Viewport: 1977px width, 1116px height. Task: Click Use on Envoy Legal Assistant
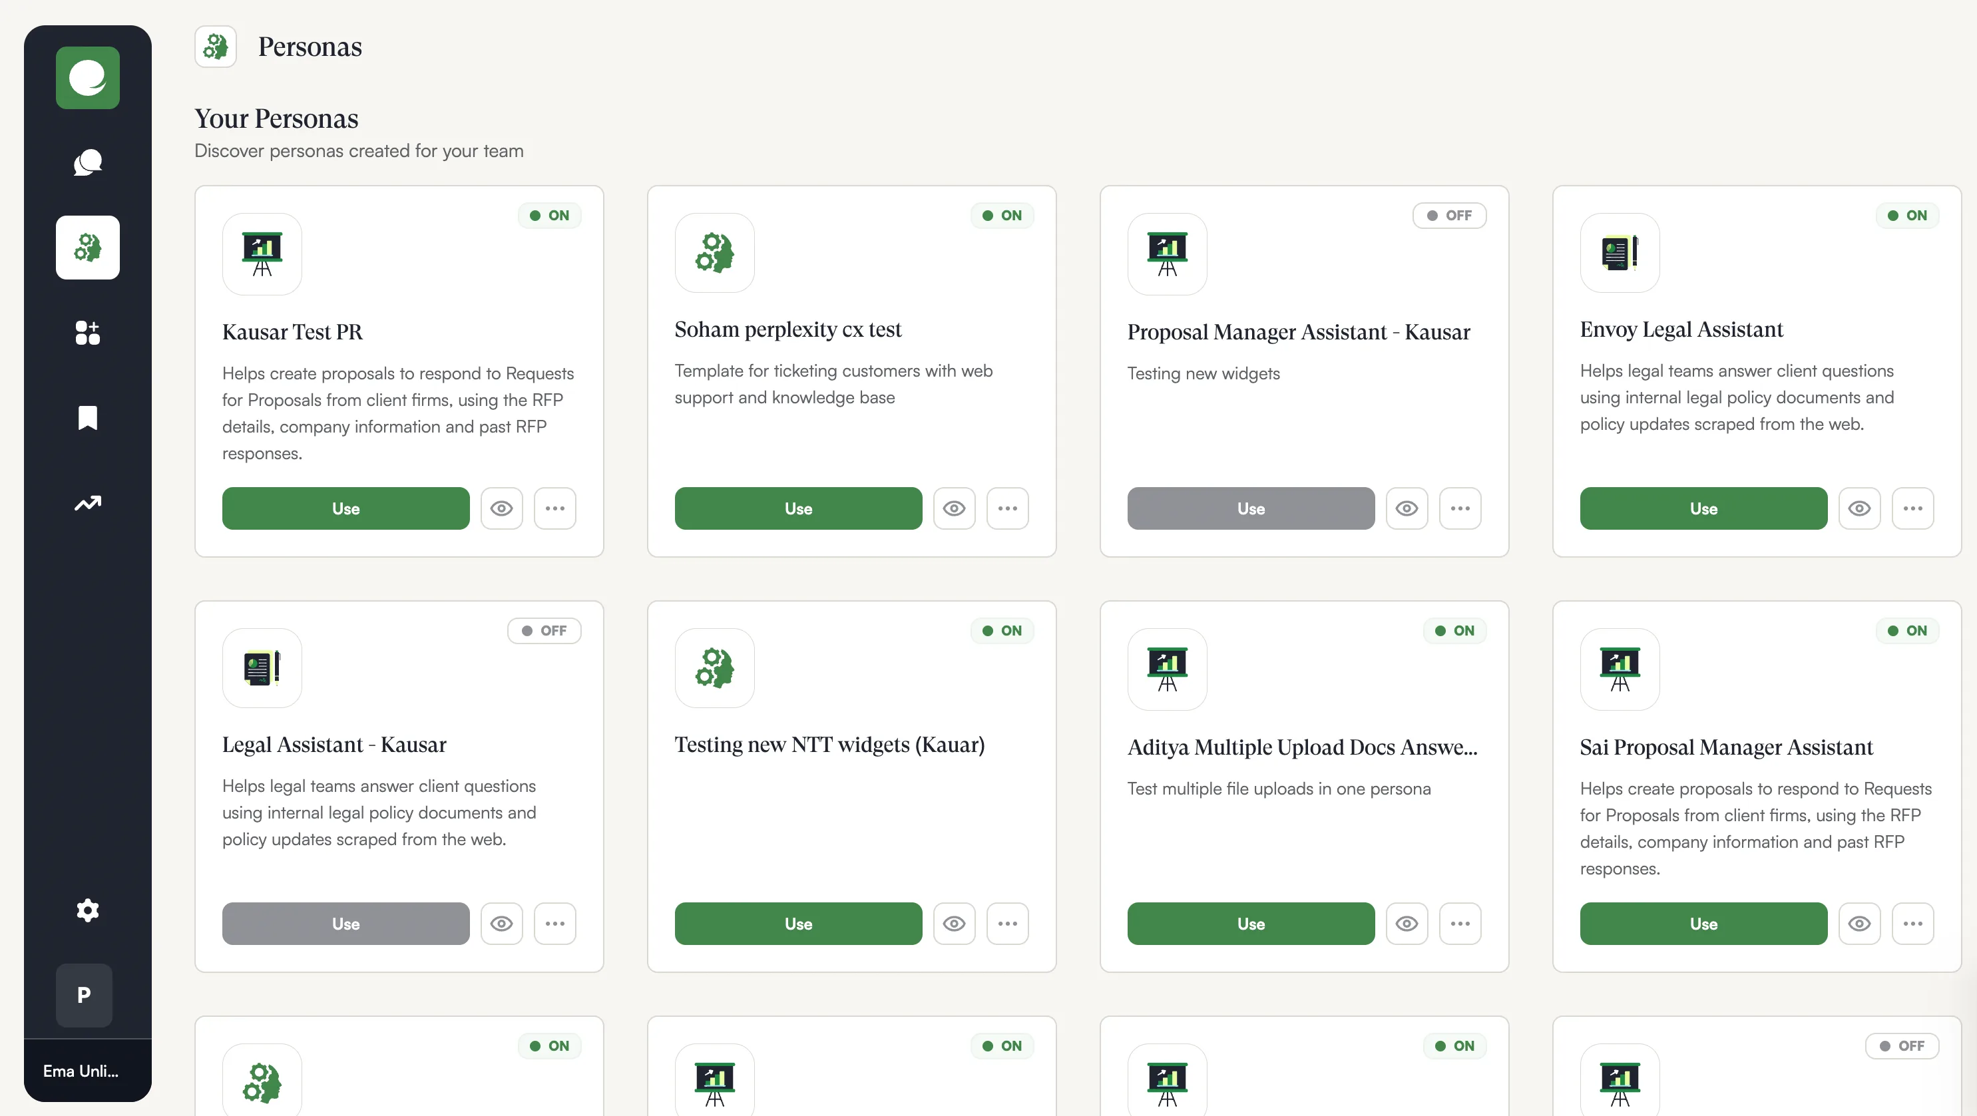click(x=1703, y=508)
